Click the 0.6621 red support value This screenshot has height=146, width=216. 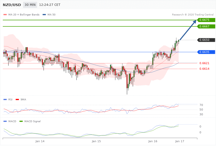pyautogui.click(x=204, y=63)
